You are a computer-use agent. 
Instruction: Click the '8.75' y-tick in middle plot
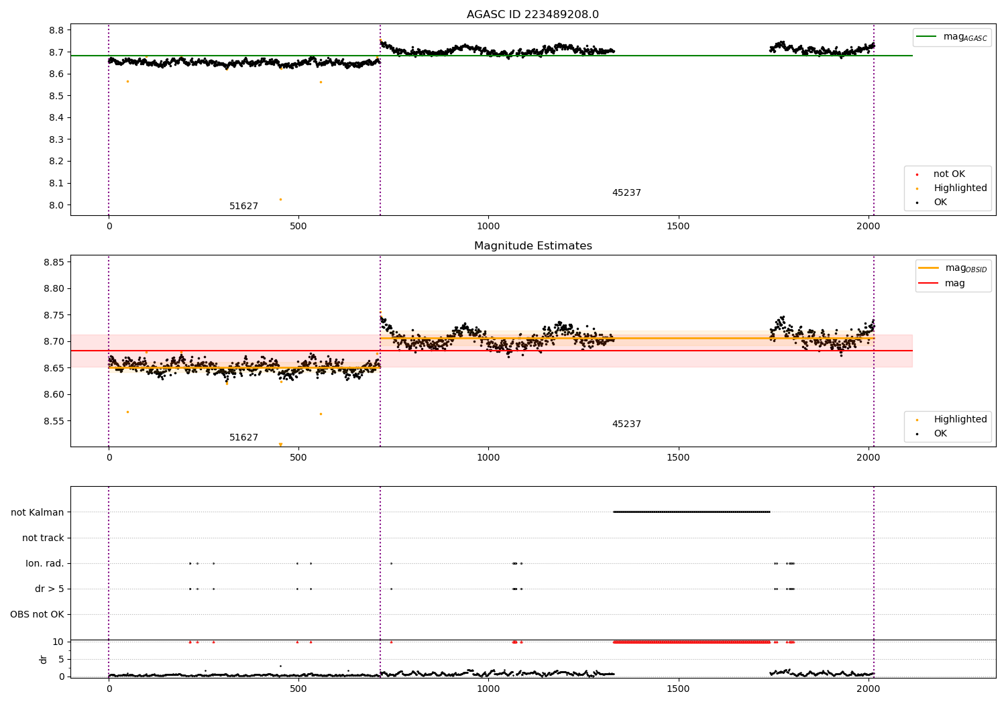coord(54,315)
